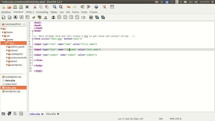This screenshot has height=121, width=215.
Task: Open the HTML 5 tab
Action: [x=30, y=12]
